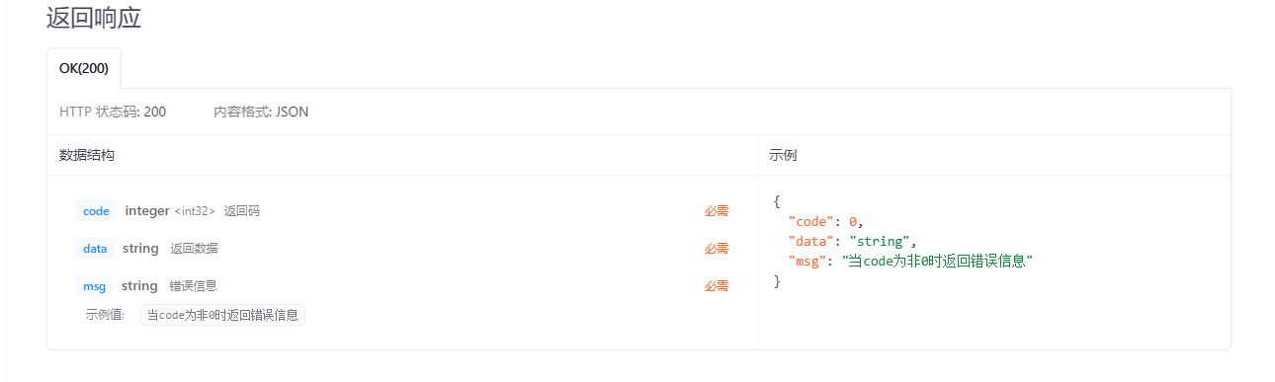The image size is (1275, 382).
Task: Click the msg field name tag
Action: pyautogui.click(x=95, y=286)
